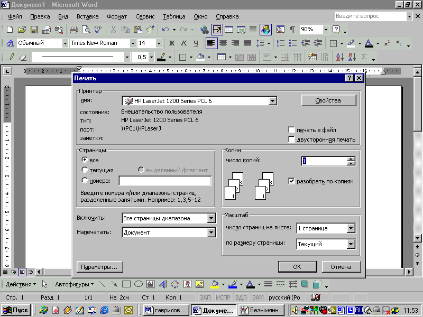Open the Вставка menu
The image size is (423, 317).
point(87,16)
